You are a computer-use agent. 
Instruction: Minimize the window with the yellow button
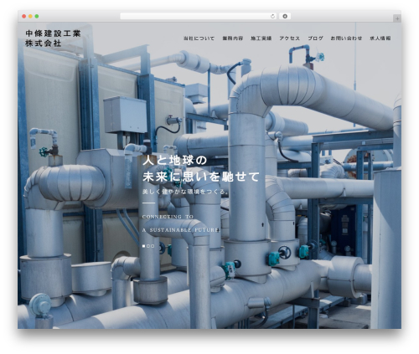click(x=30, y=17)
